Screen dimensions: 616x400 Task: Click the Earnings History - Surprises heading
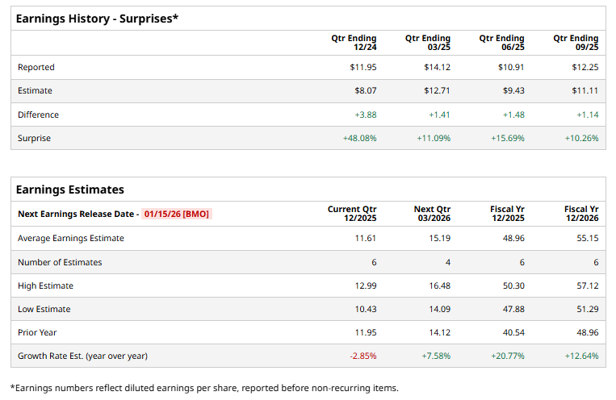click(x=97, y=18)
